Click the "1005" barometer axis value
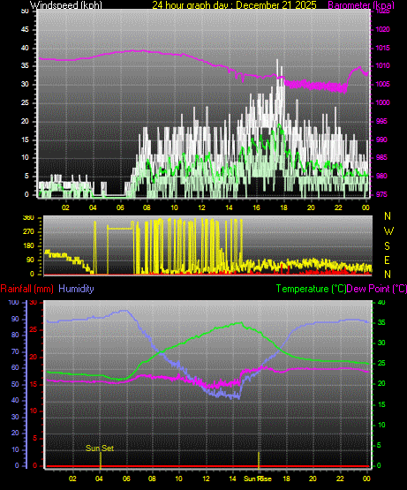Image resolution: width=407 pixels, height=490 pixels. 382,84
